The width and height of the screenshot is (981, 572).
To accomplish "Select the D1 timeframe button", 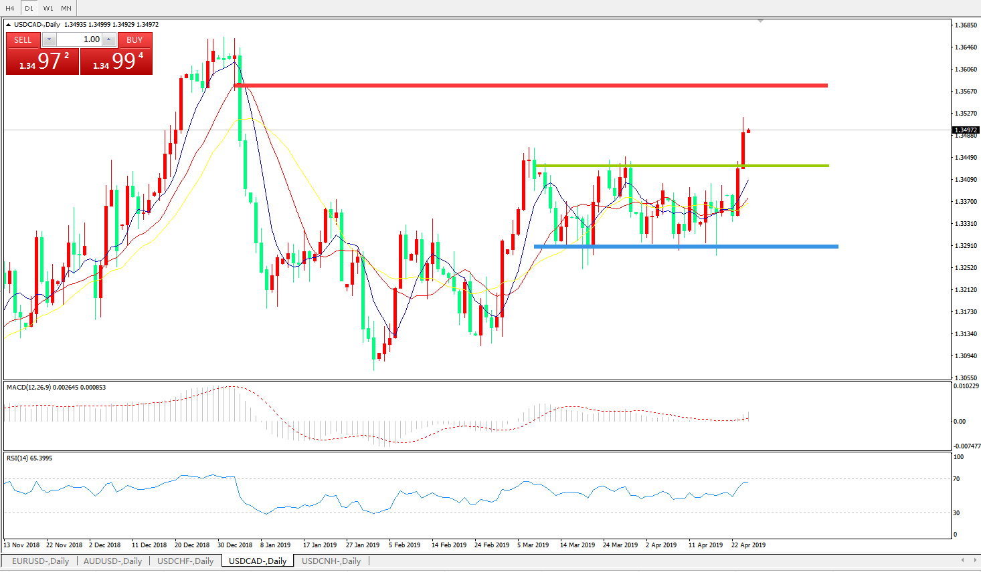I will tap(29, 8).
